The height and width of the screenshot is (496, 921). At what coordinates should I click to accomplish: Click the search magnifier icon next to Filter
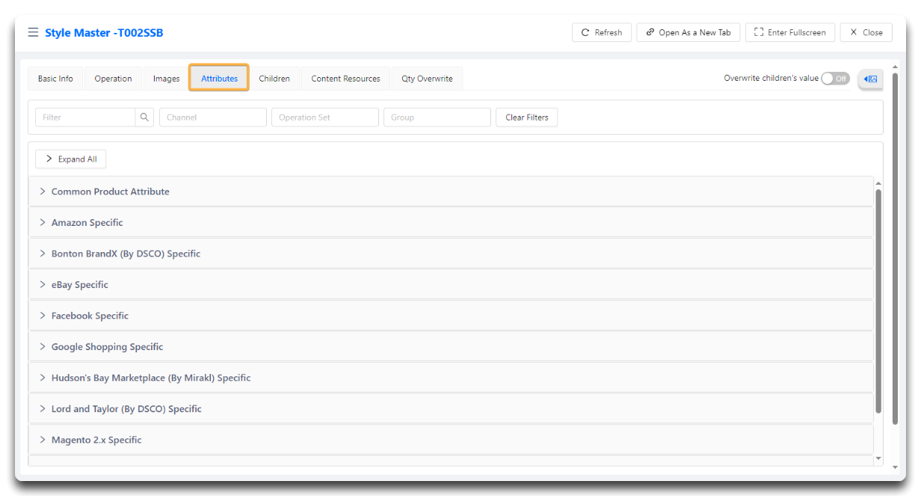144,117
